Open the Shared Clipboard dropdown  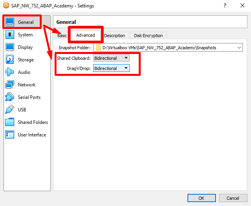pos(111,58)
